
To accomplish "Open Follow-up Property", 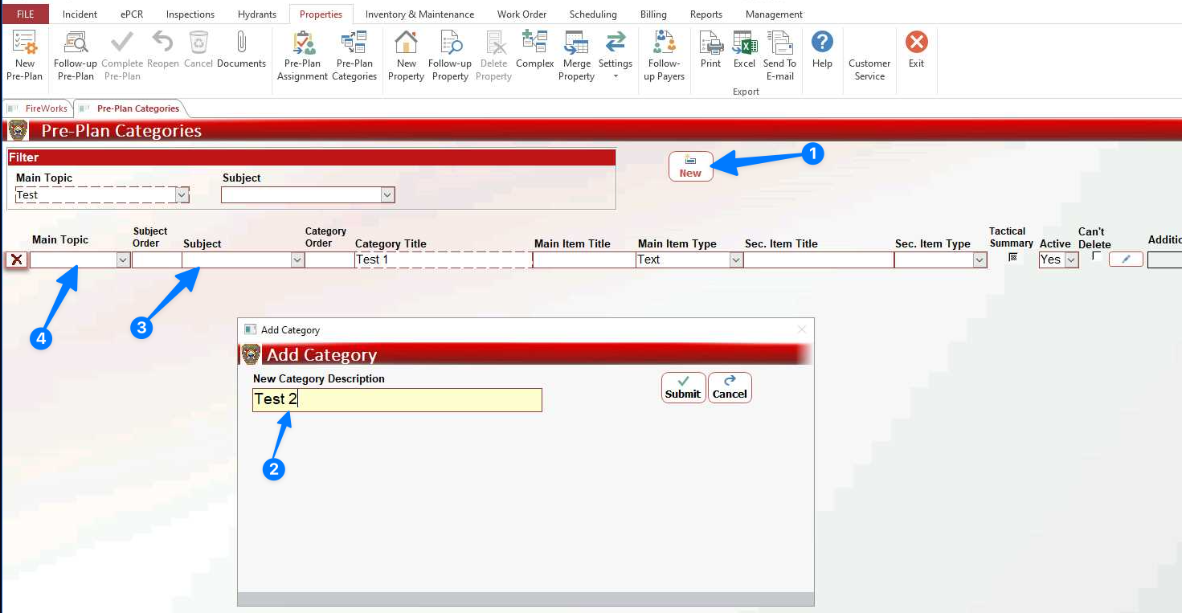I will coord(450,55).
